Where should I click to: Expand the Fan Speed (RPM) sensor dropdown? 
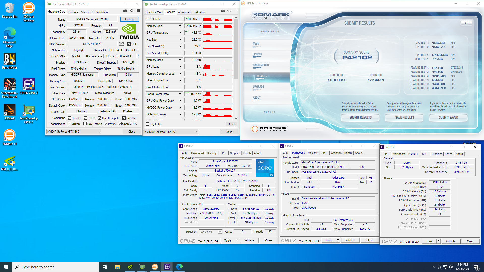click(x=180, y=53)
